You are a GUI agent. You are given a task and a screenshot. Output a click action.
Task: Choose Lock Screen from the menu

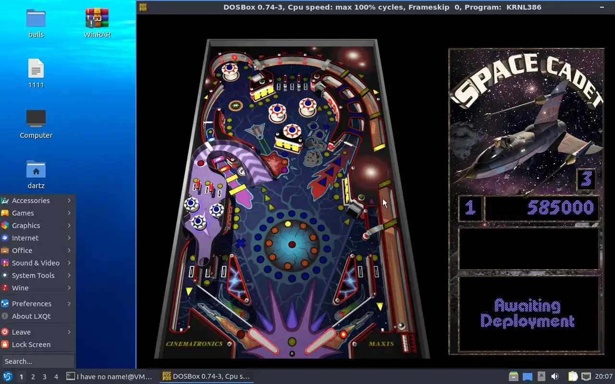pyautogui.click(x=37, y=344)
